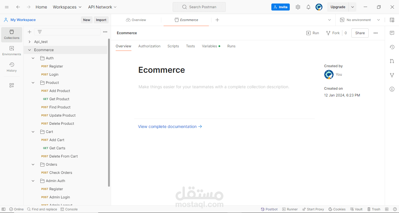Open Workspaces dropdown
399x213 pixels.
tap(67, 7)
